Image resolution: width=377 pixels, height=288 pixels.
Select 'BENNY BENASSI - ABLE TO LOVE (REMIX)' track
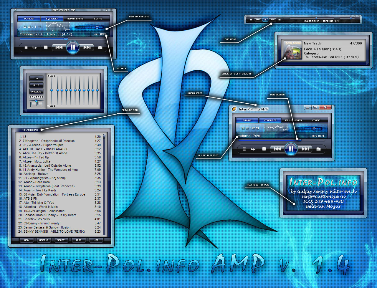pyautogui.click(x=60, y=231)
